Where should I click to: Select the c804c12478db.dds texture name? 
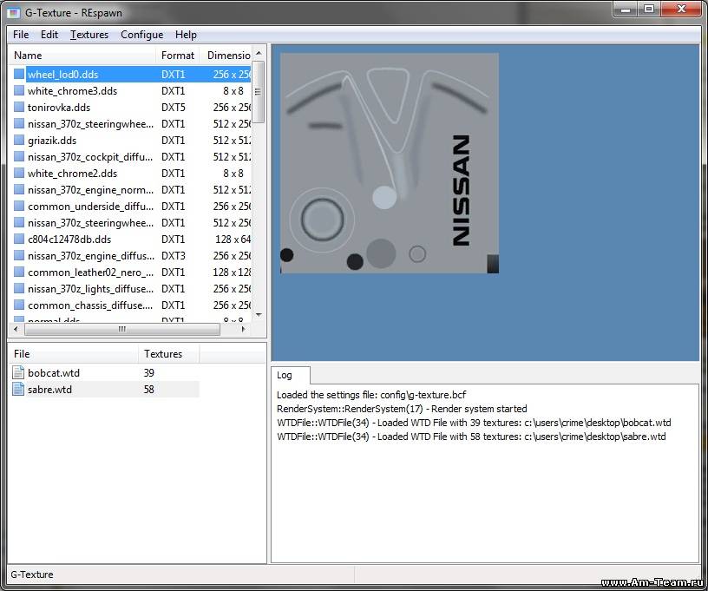click(69, 239)
